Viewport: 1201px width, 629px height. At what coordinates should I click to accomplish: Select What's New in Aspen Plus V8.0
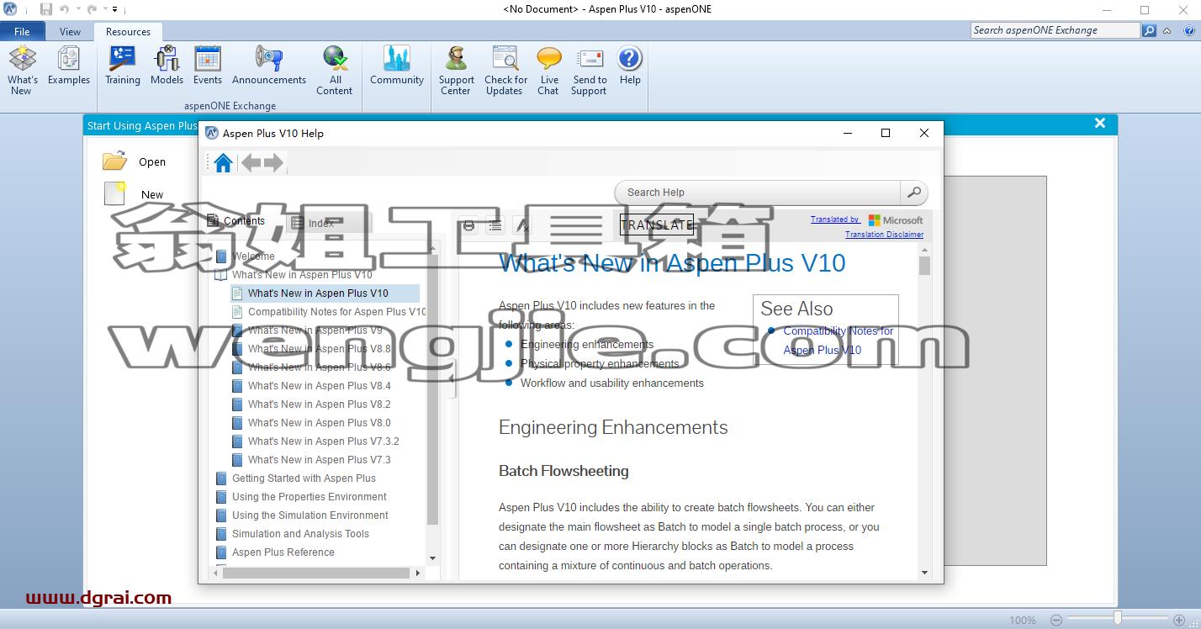click(320, 423)
